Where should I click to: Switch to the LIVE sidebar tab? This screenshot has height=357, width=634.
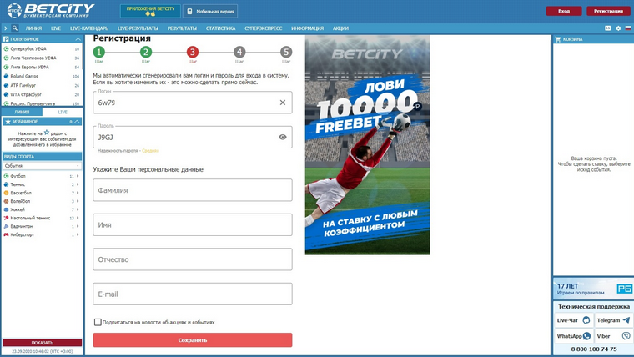(63, 112)
